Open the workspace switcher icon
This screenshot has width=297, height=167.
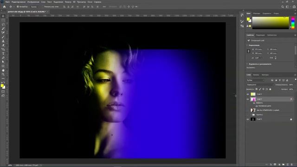click(x=288, y=6)
